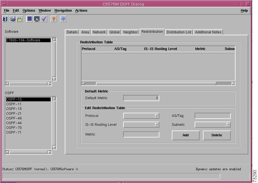Screen dimensions: 258x183
Task: Switch to the Additional Notes tab
Action: (208, 32)
